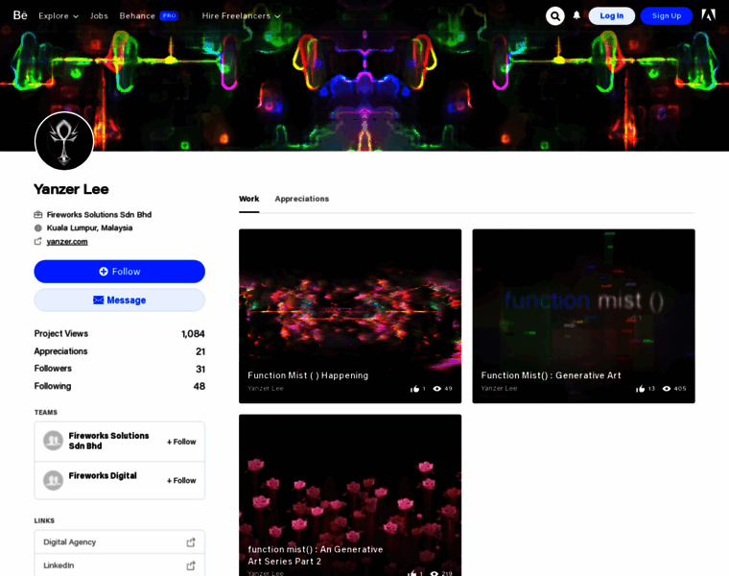
Task: Open the Adobe logo icon
Action: [708, 15]
